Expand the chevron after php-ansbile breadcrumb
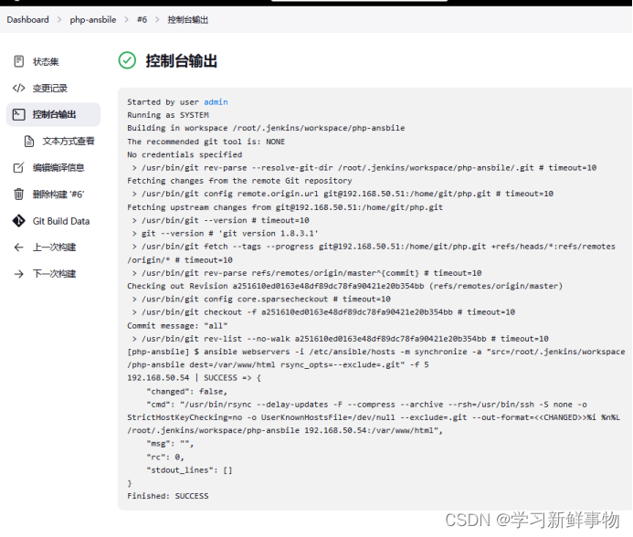Image resolution: width=633 pixels, height=537 pixels. click(x=126, y=20)
